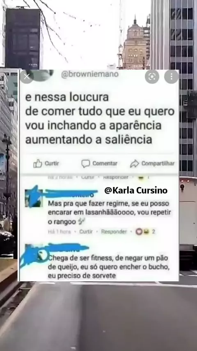Click the Compartilhar text label

point(158,164)
